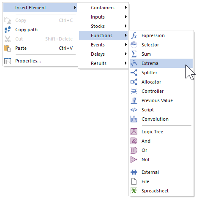Image resolution: width=199 pixels, height=200 pixels.
Task: Click the Script code brackets icon
Action: 134,110
